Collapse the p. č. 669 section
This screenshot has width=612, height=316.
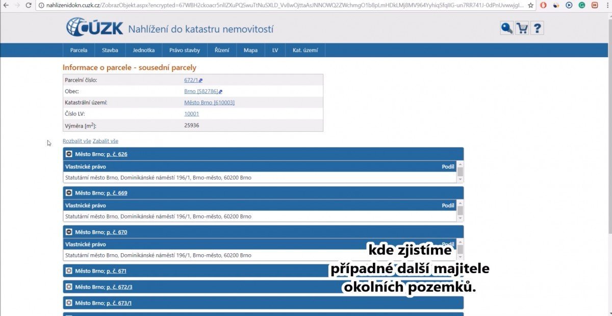click(69, 193)
